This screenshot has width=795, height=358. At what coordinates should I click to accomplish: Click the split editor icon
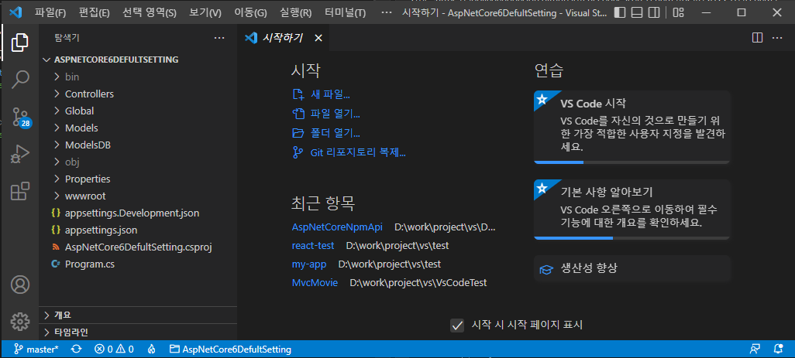pyautogui.click(x=757, y=37)
